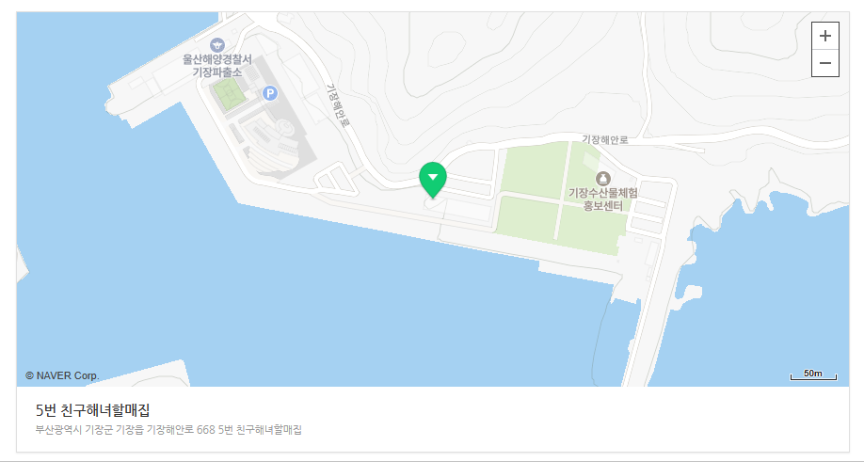Click the horizontal 기장해안로 road label

[x=605, y=140]
